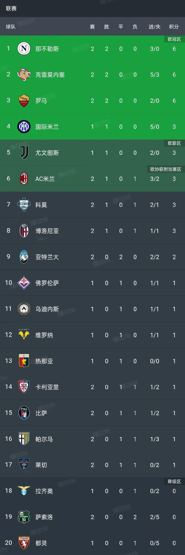
Task: Click team name 热那亚
Action: click(44, 361)
